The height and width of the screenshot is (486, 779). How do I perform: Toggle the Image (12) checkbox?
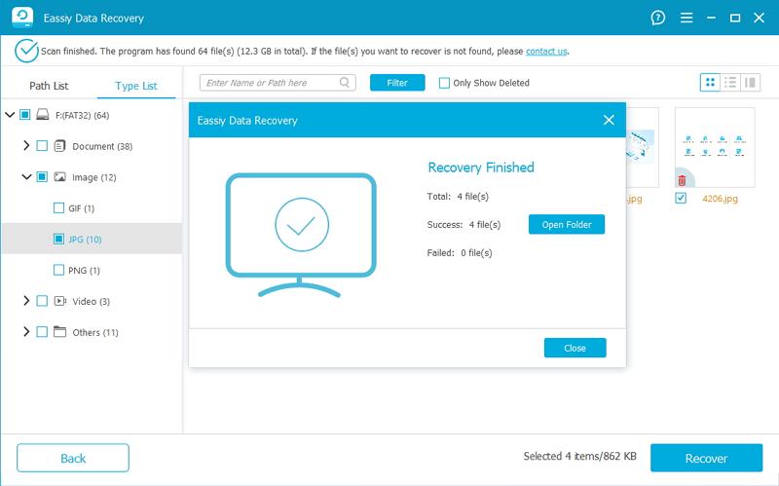[x=42, y=176]
